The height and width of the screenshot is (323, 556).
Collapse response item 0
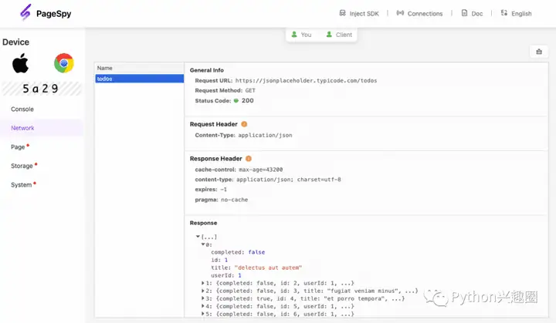[x=203, y=244]
